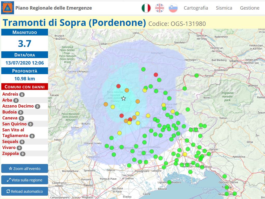Click the yellow marker near Gorizia
The width and height of the screenshot is (265, 199).
(185, 154)
